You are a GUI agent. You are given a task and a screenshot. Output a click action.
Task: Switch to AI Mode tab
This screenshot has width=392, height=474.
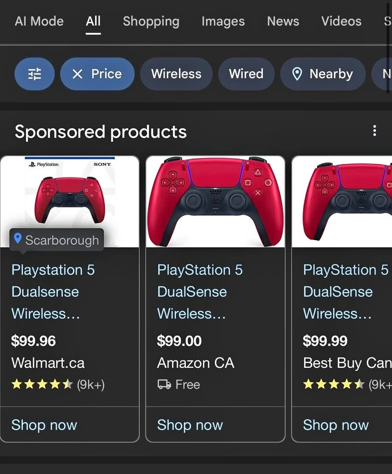point(39,21)
